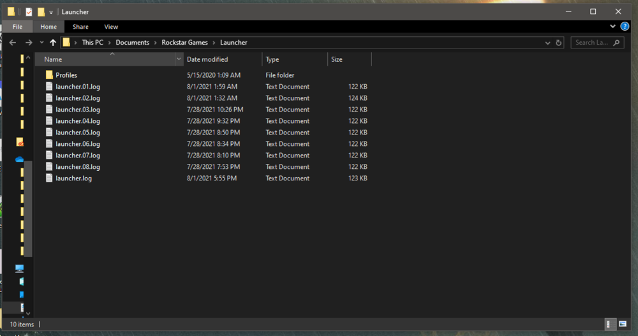The image size is (638, 336).
Task: Switch to the Home ribbon tab
Action: click(48, 26)
